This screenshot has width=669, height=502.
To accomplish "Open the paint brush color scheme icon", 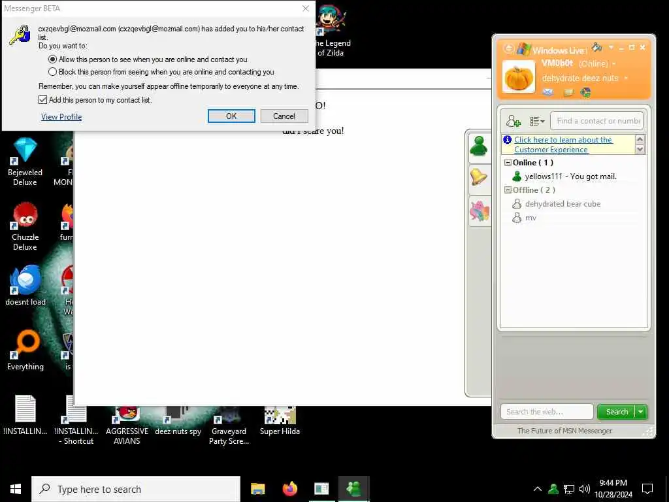I will [597, 46].
